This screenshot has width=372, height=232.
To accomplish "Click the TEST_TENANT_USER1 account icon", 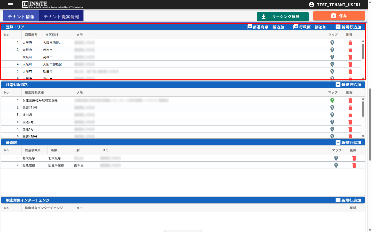I will 312,5.
